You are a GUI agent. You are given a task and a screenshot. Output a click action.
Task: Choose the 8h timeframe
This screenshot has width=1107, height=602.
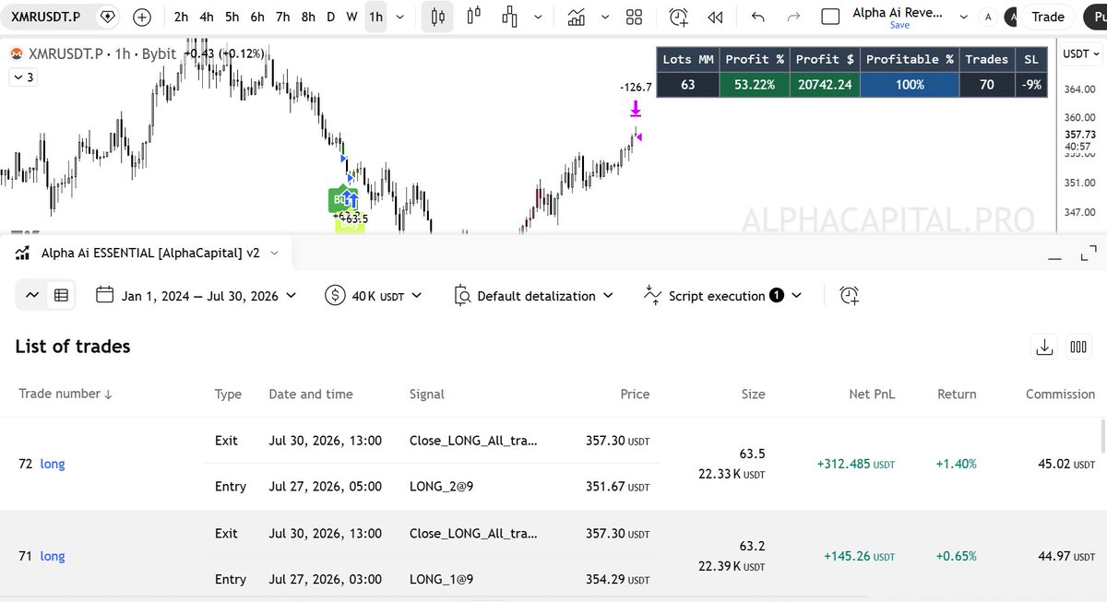[x=308, y=17]
